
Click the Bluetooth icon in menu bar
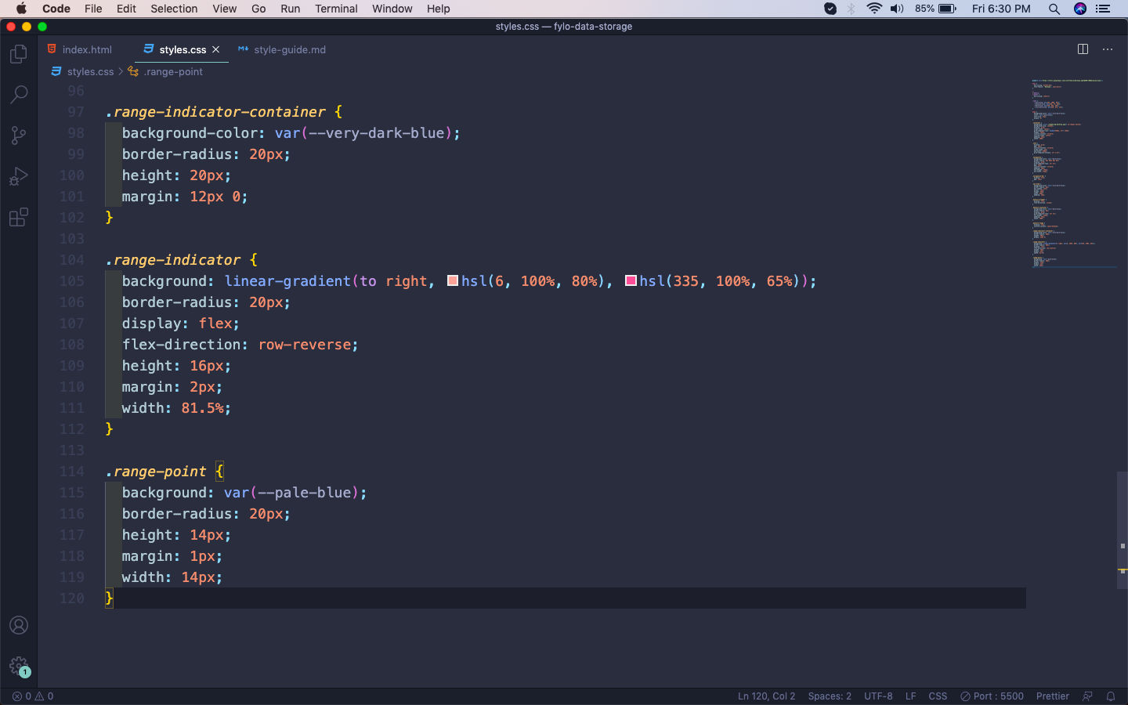click(851, 9)
